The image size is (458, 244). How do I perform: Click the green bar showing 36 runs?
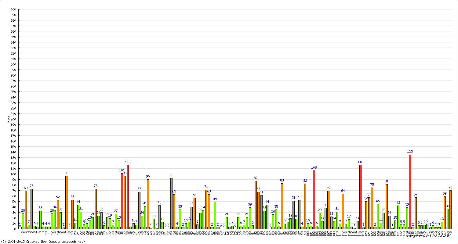pyautogui.click(x=448, y=219)
